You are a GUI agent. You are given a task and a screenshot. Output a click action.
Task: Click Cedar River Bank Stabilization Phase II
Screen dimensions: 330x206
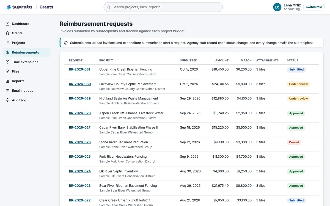[128, 127]
